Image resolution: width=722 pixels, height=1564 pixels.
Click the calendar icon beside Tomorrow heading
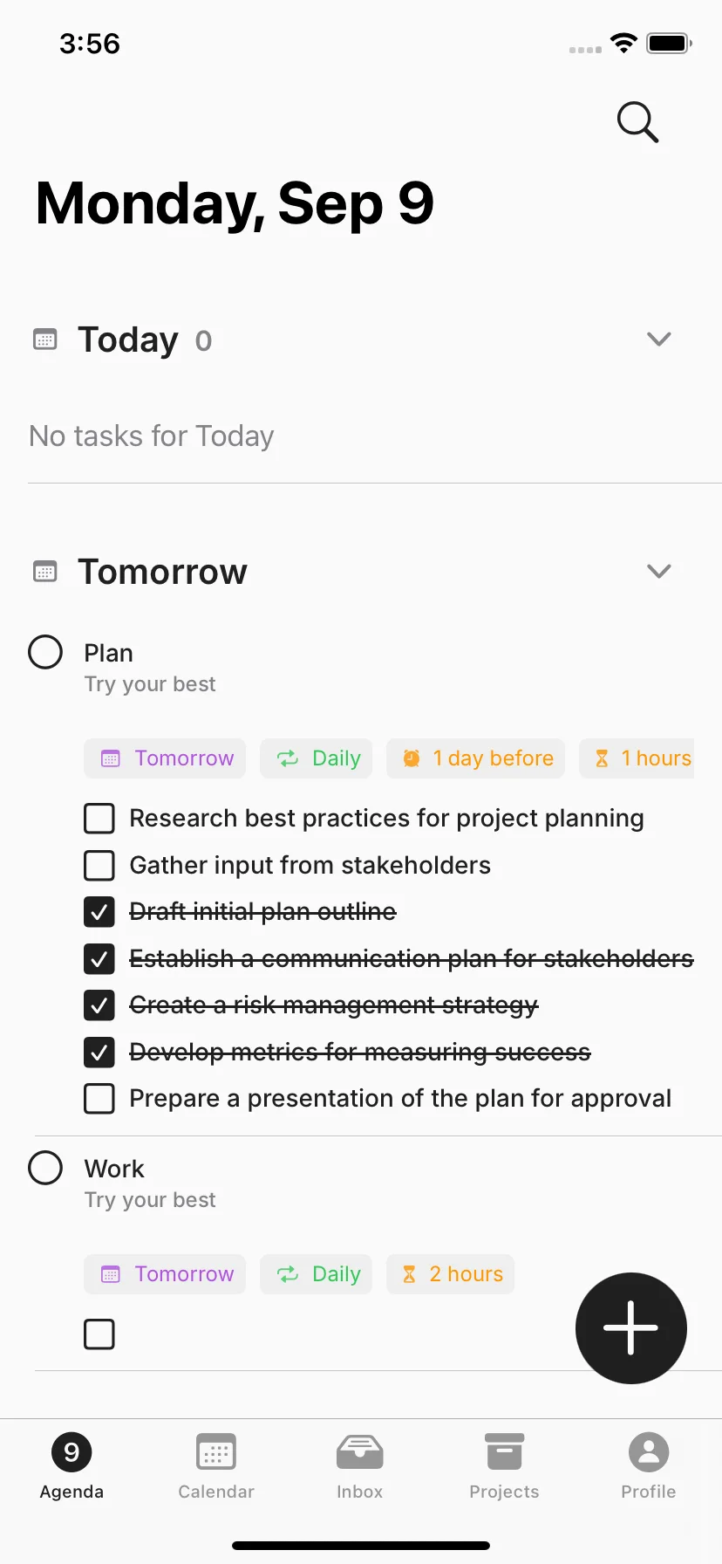(x=45, y=572)
